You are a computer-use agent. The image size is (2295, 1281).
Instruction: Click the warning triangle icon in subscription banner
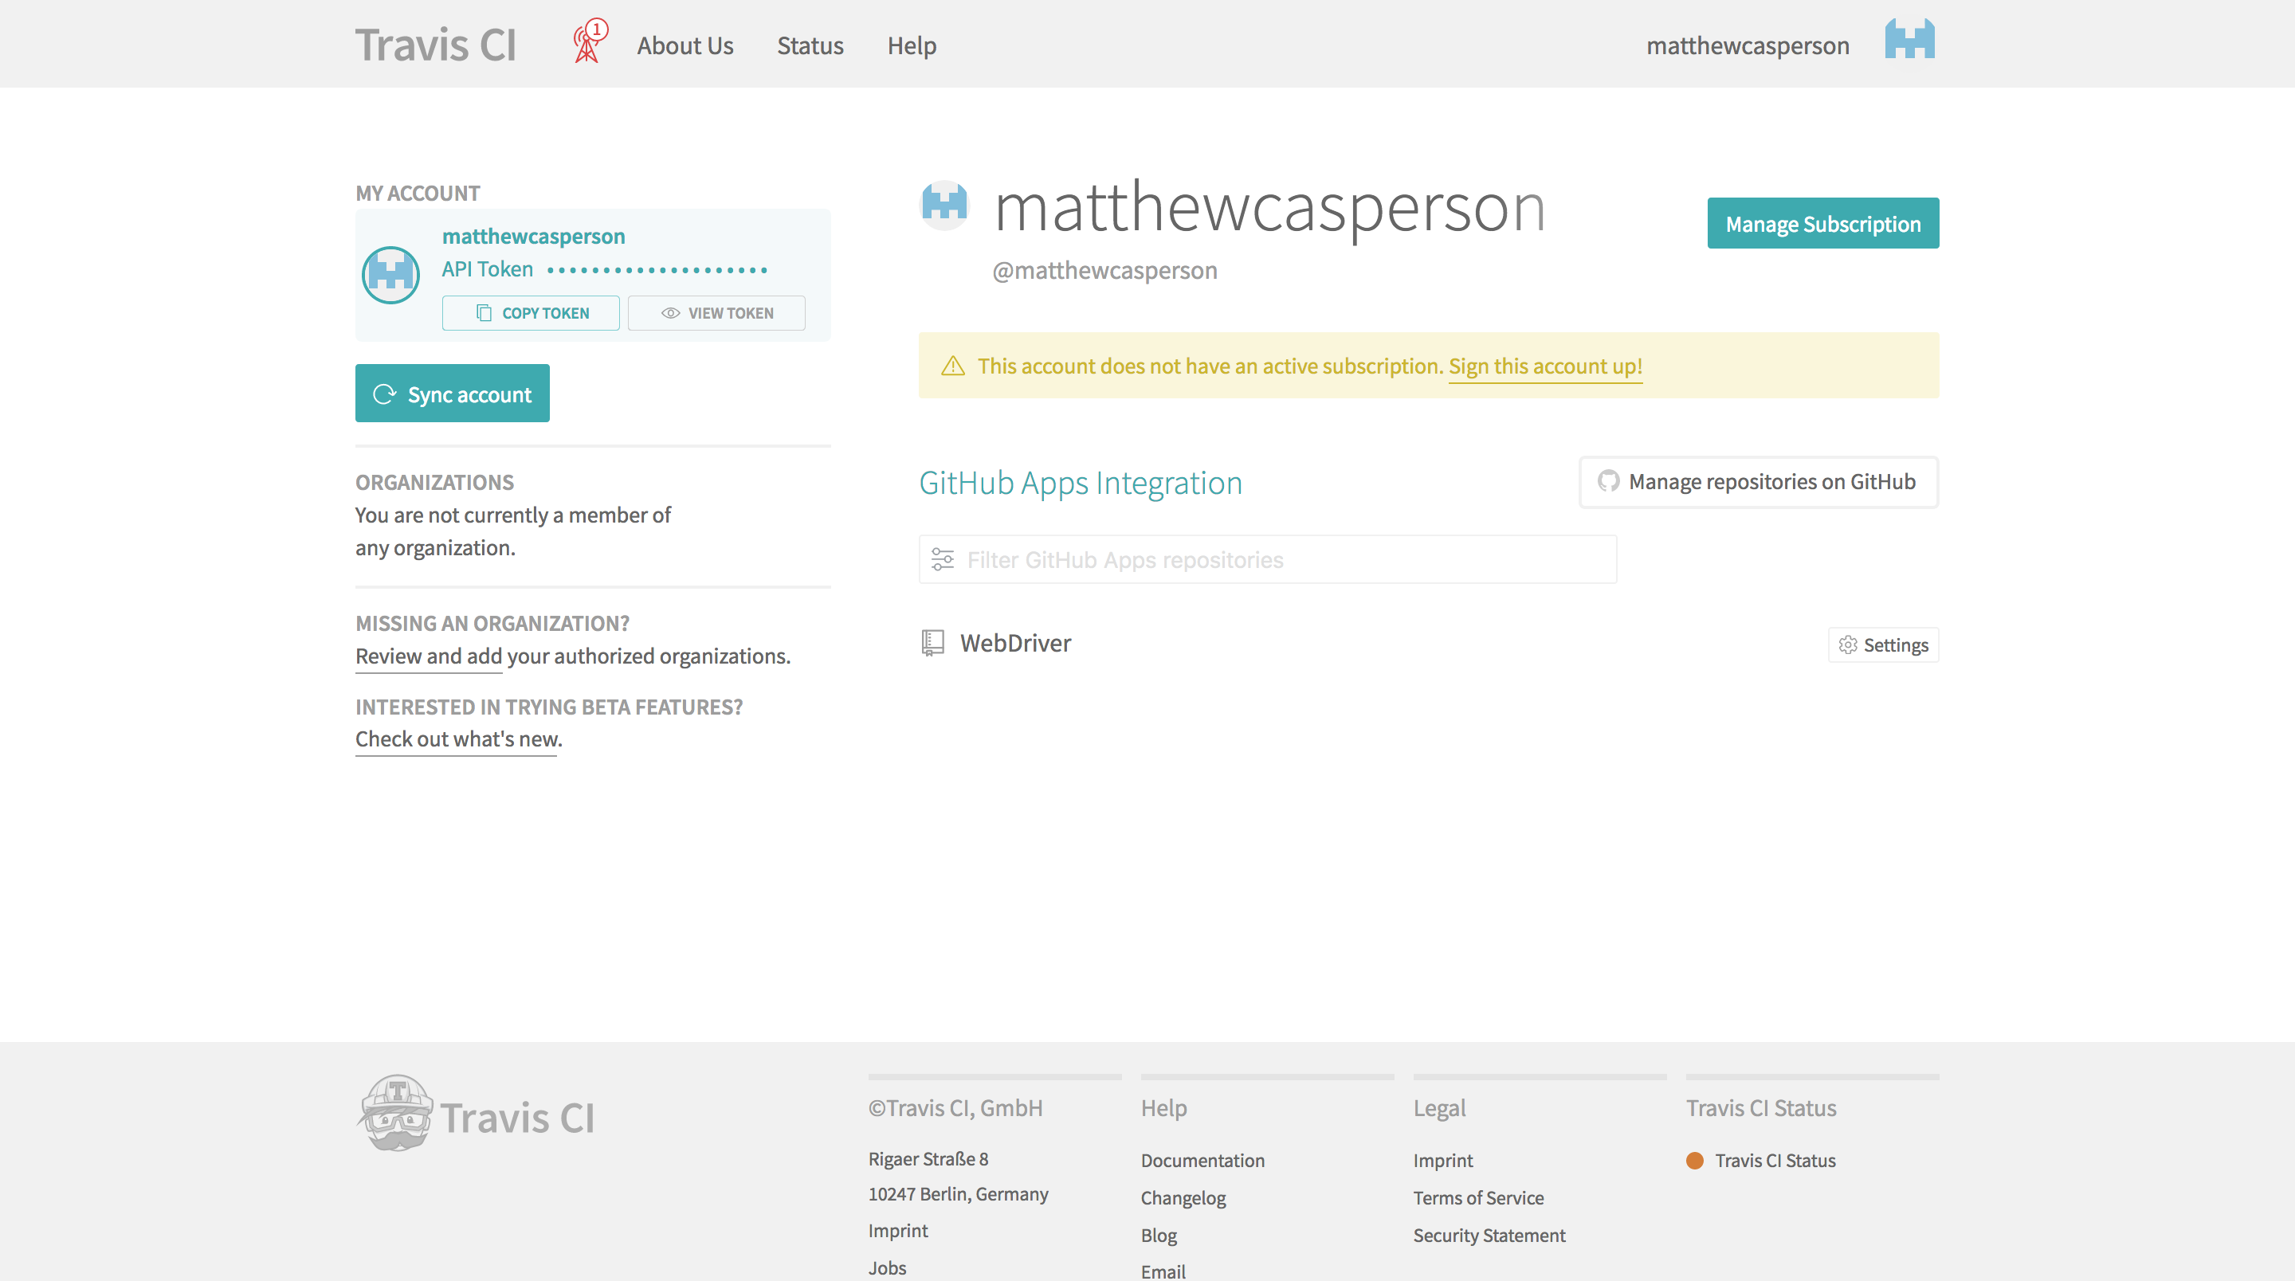[x=952, y=366]
